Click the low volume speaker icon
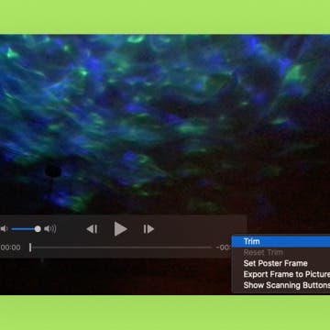The width and height of the screenshot is (330, 330). pos(4,229)
